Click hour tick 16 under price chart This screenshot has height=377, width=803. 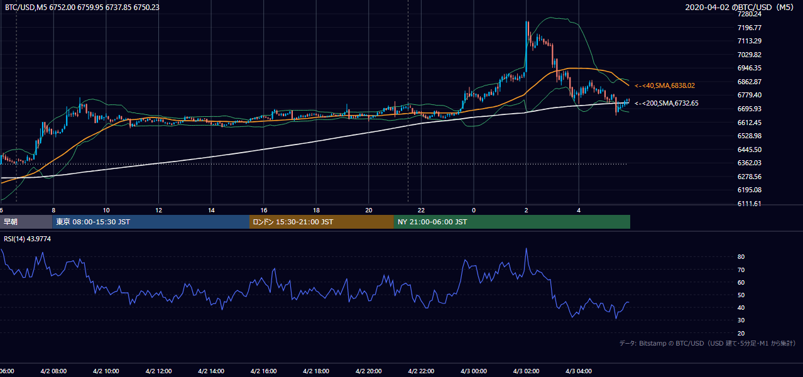coord(264,210)
